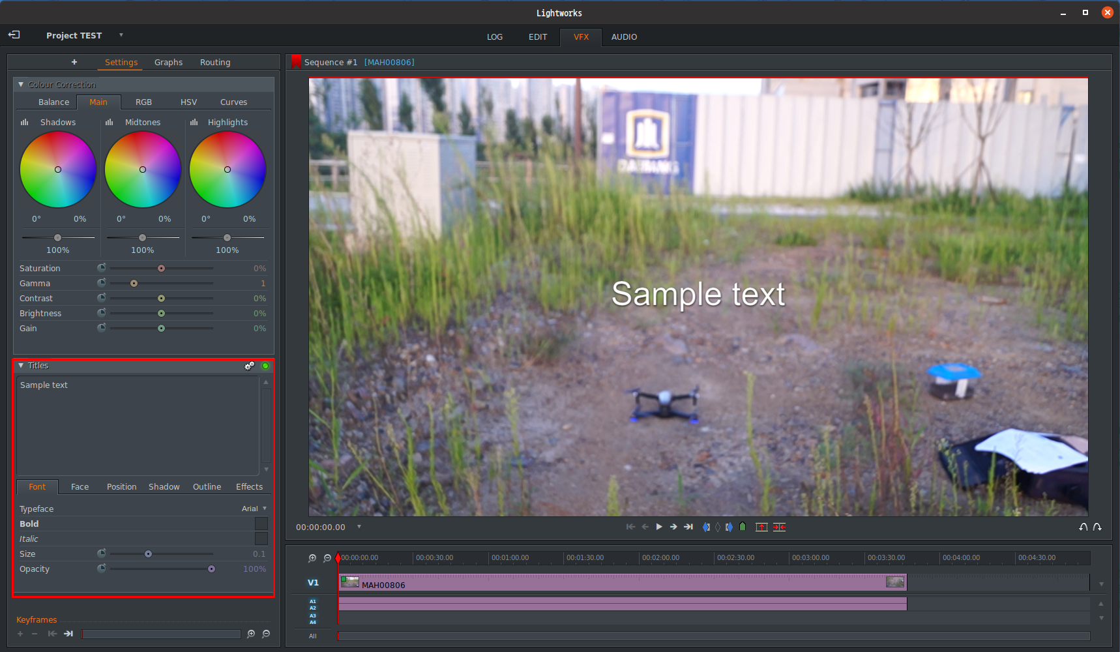1120x652 pixels.
Task: Mark in point with blue icon
Action: pos(706,527)
